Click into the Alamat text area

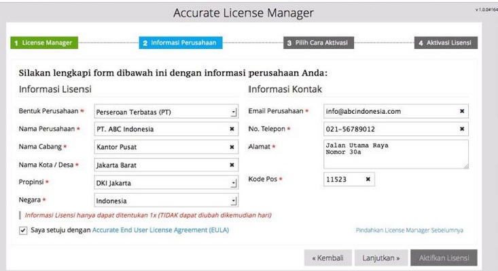pyautogui.click(x=395, y=154)
